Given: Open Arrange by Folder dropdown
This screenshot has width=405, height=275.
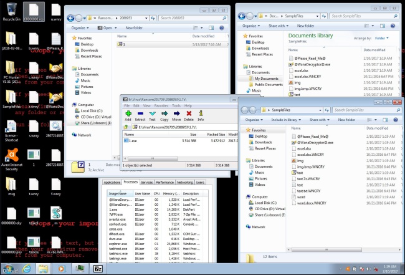Looking at the screenshot, I should (x=381, y=38).
